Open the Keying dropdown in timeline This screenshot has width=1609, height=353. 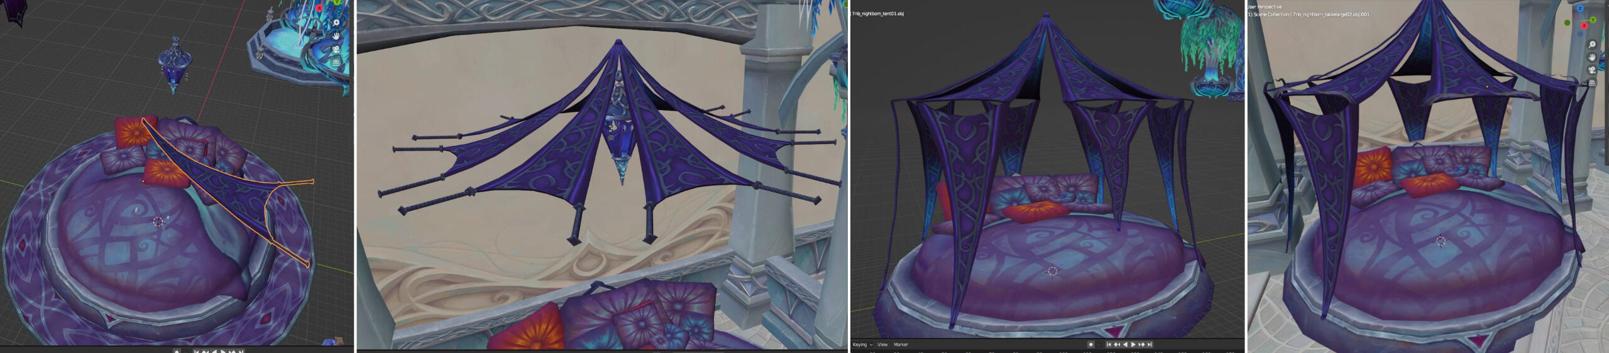click(x=862, y=344)
